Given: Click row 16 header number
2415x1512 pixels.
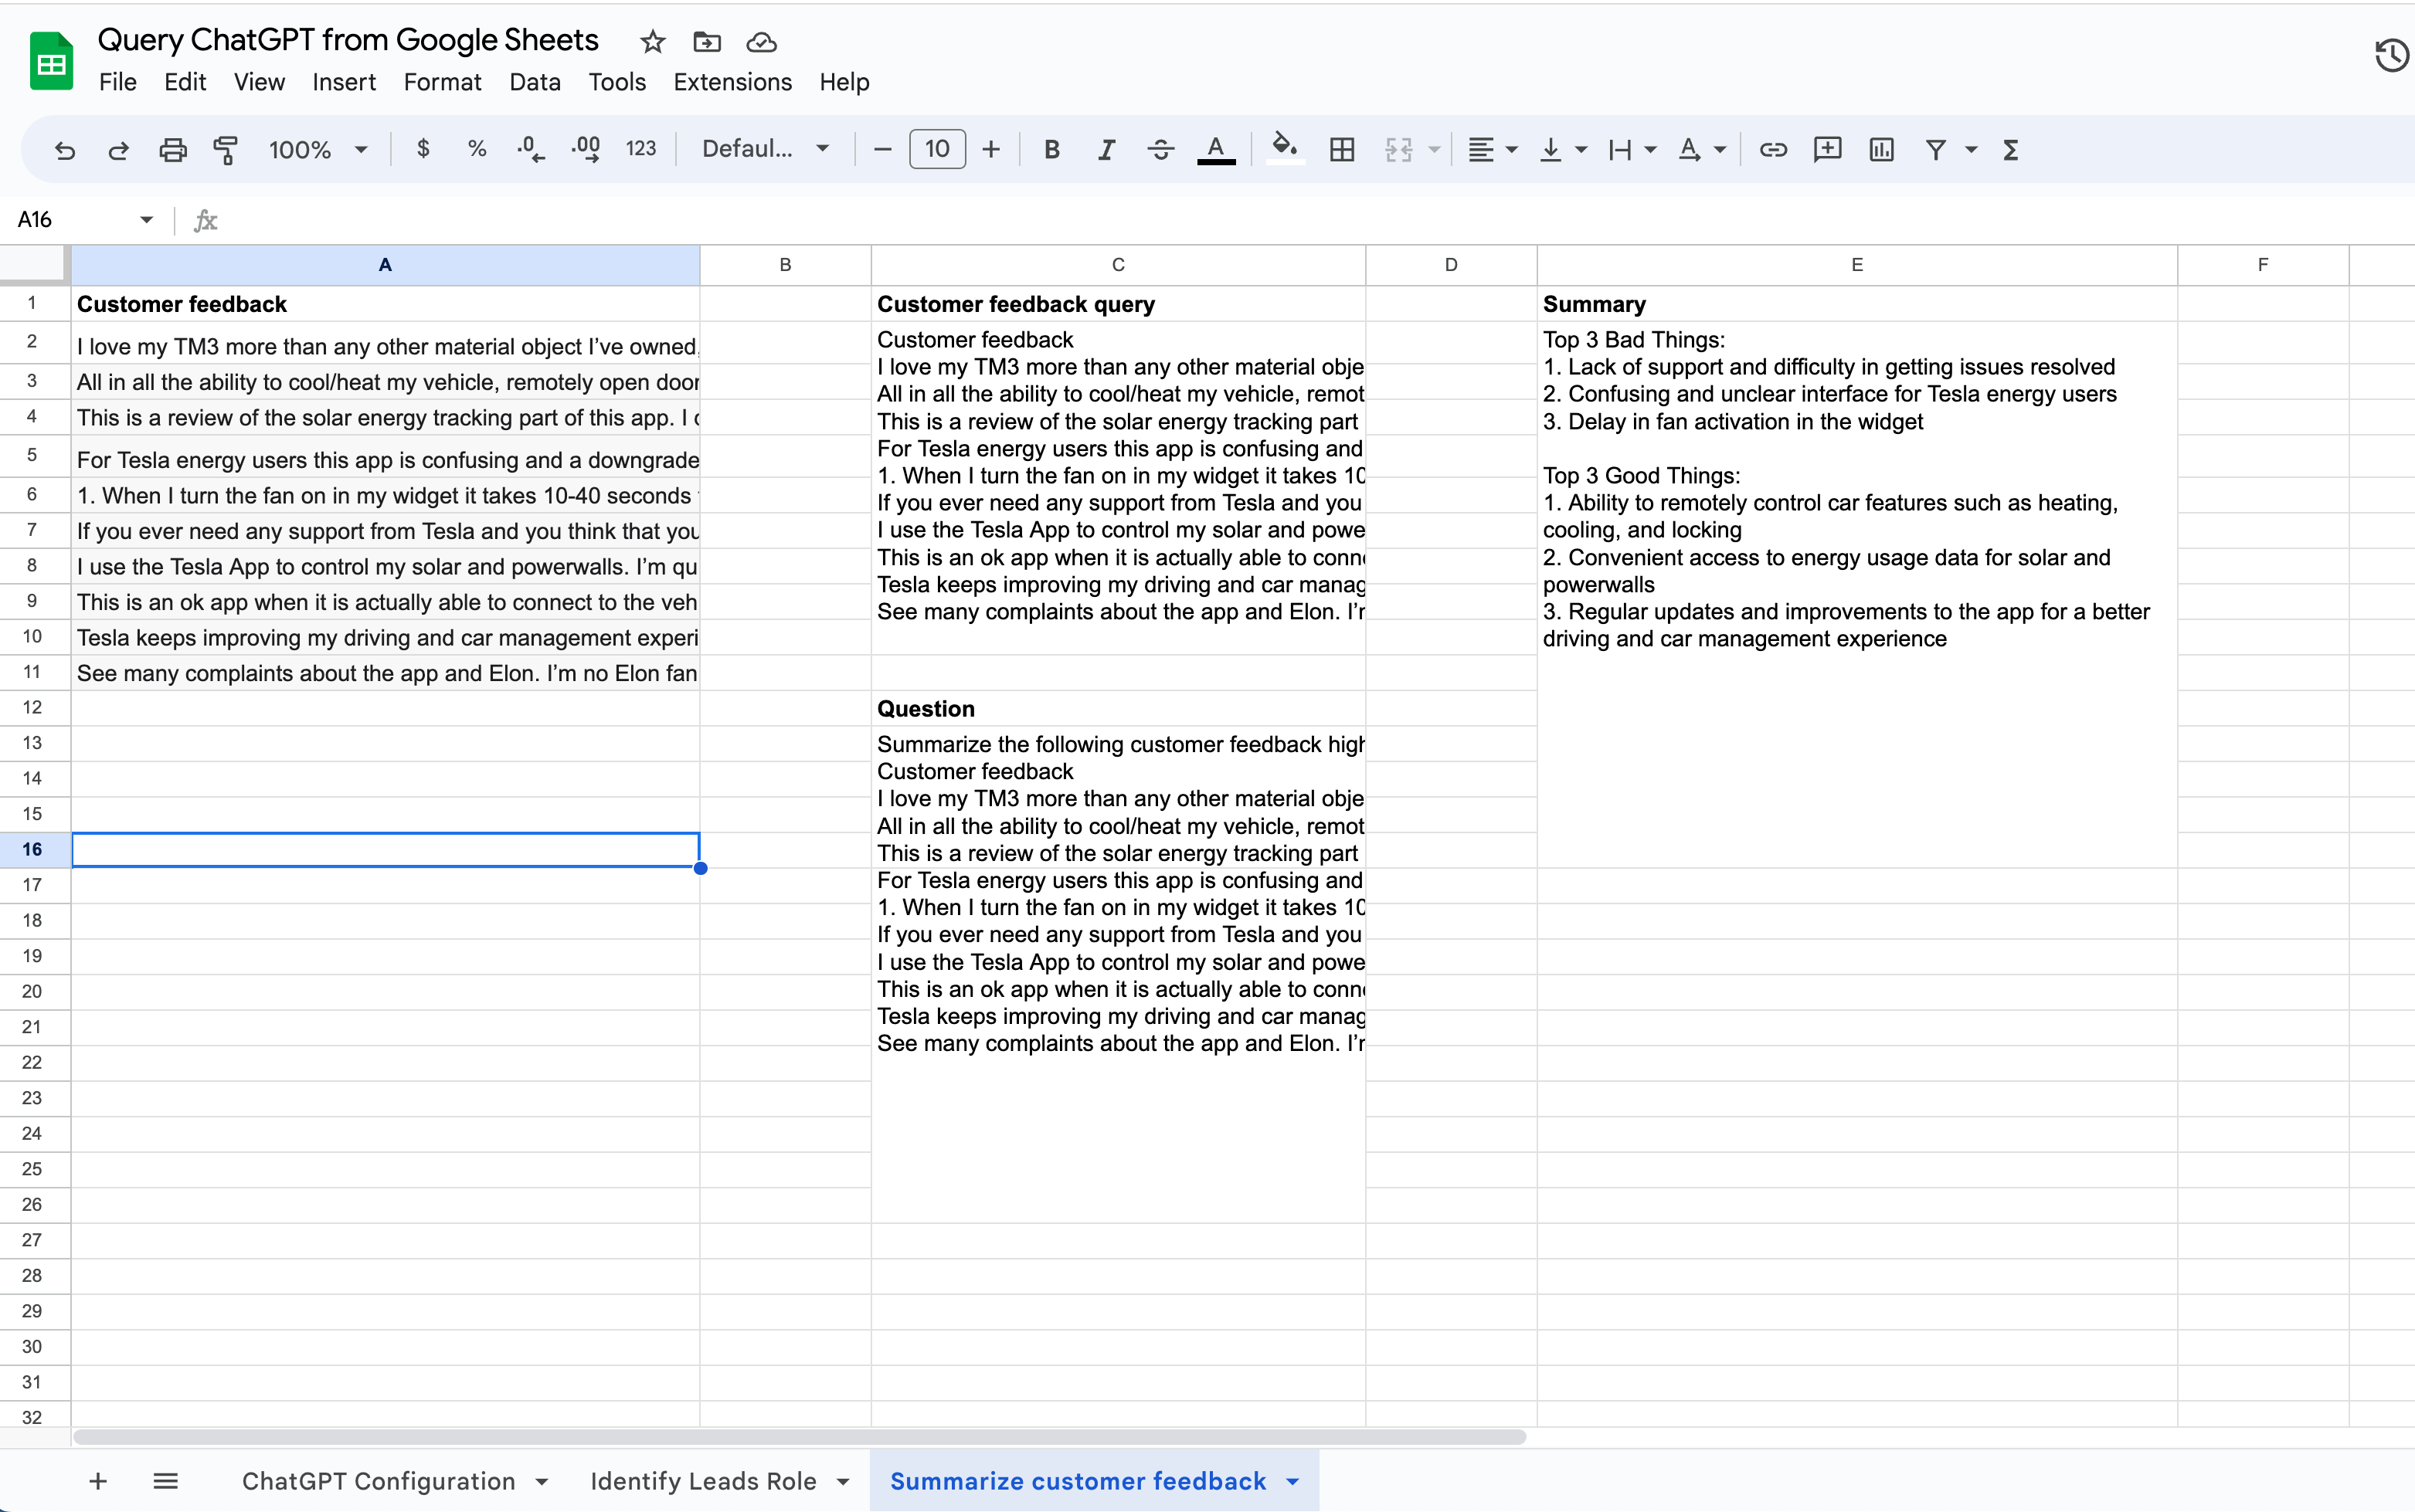Looking at the screenshot, I should pos(33,849).
